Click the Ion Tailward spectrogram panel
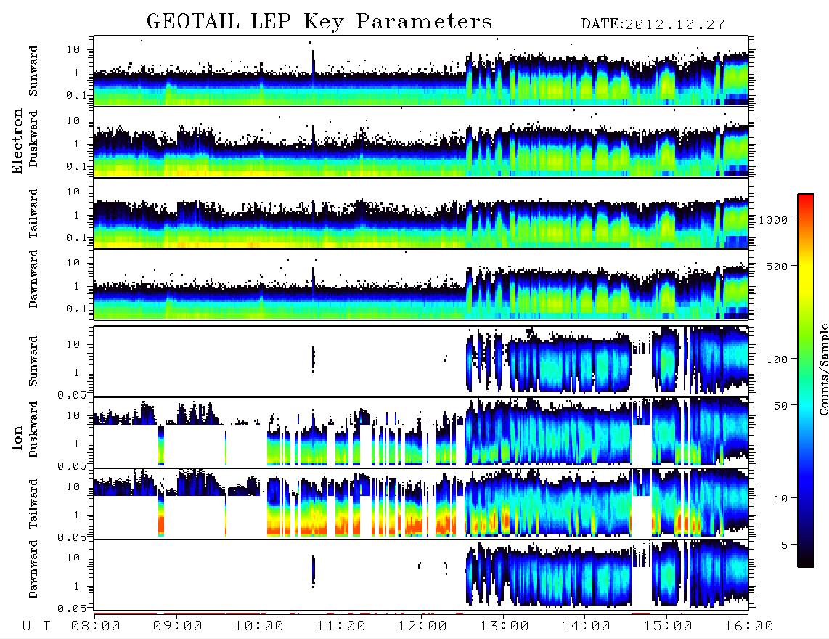The height and width of the screenshot is (639, 829). [x=421, y=504]
